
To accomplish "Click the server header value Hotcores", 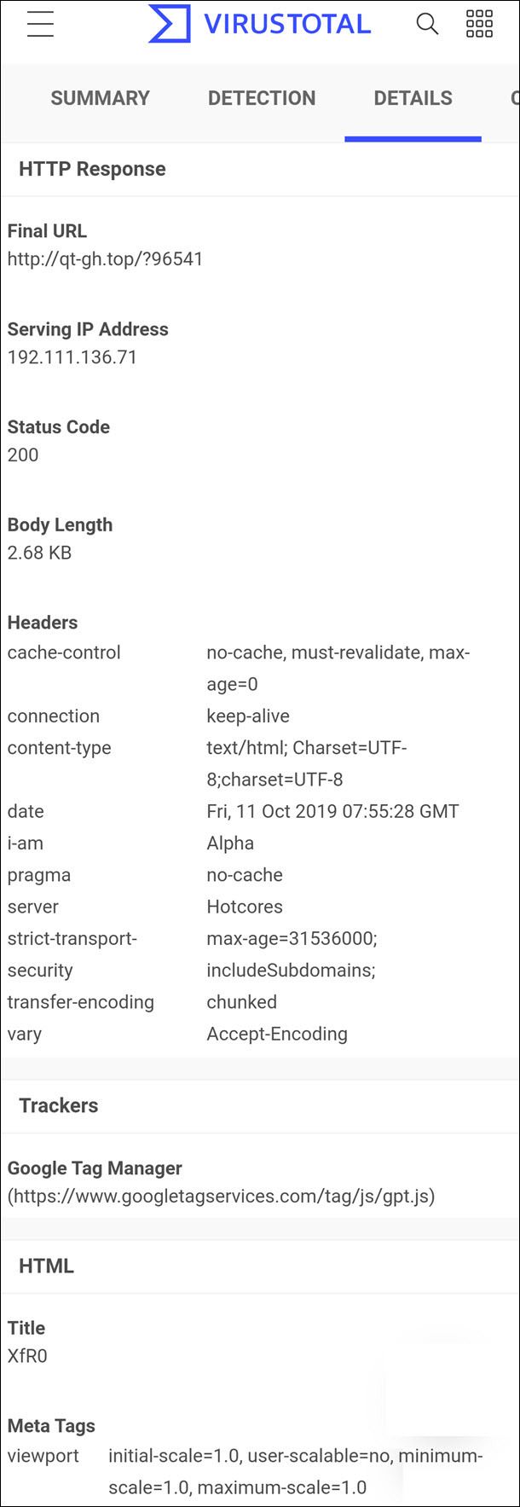I will (x=245, y=907).
